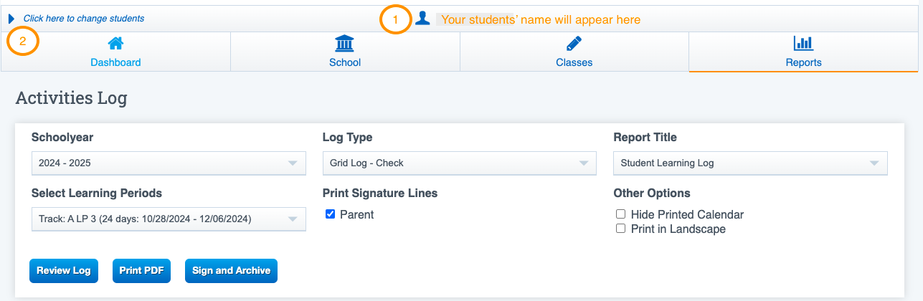The width and height of the screenshot is (923, 301).
Task: Click the Print PDF button
Action: click(141, 271)
